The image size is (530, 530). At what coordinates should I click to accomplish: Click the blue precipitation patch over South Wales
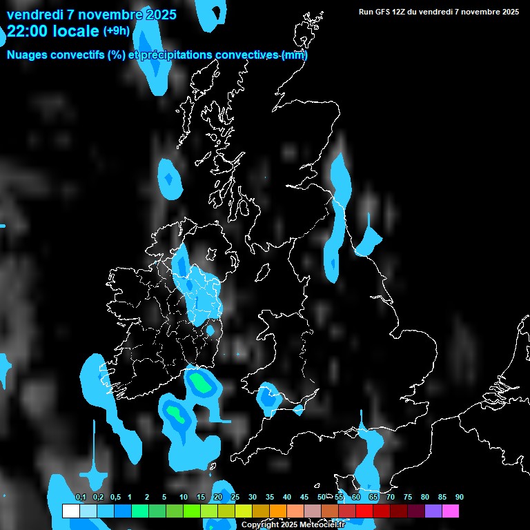pyautogui.click(x=266, y=397)
